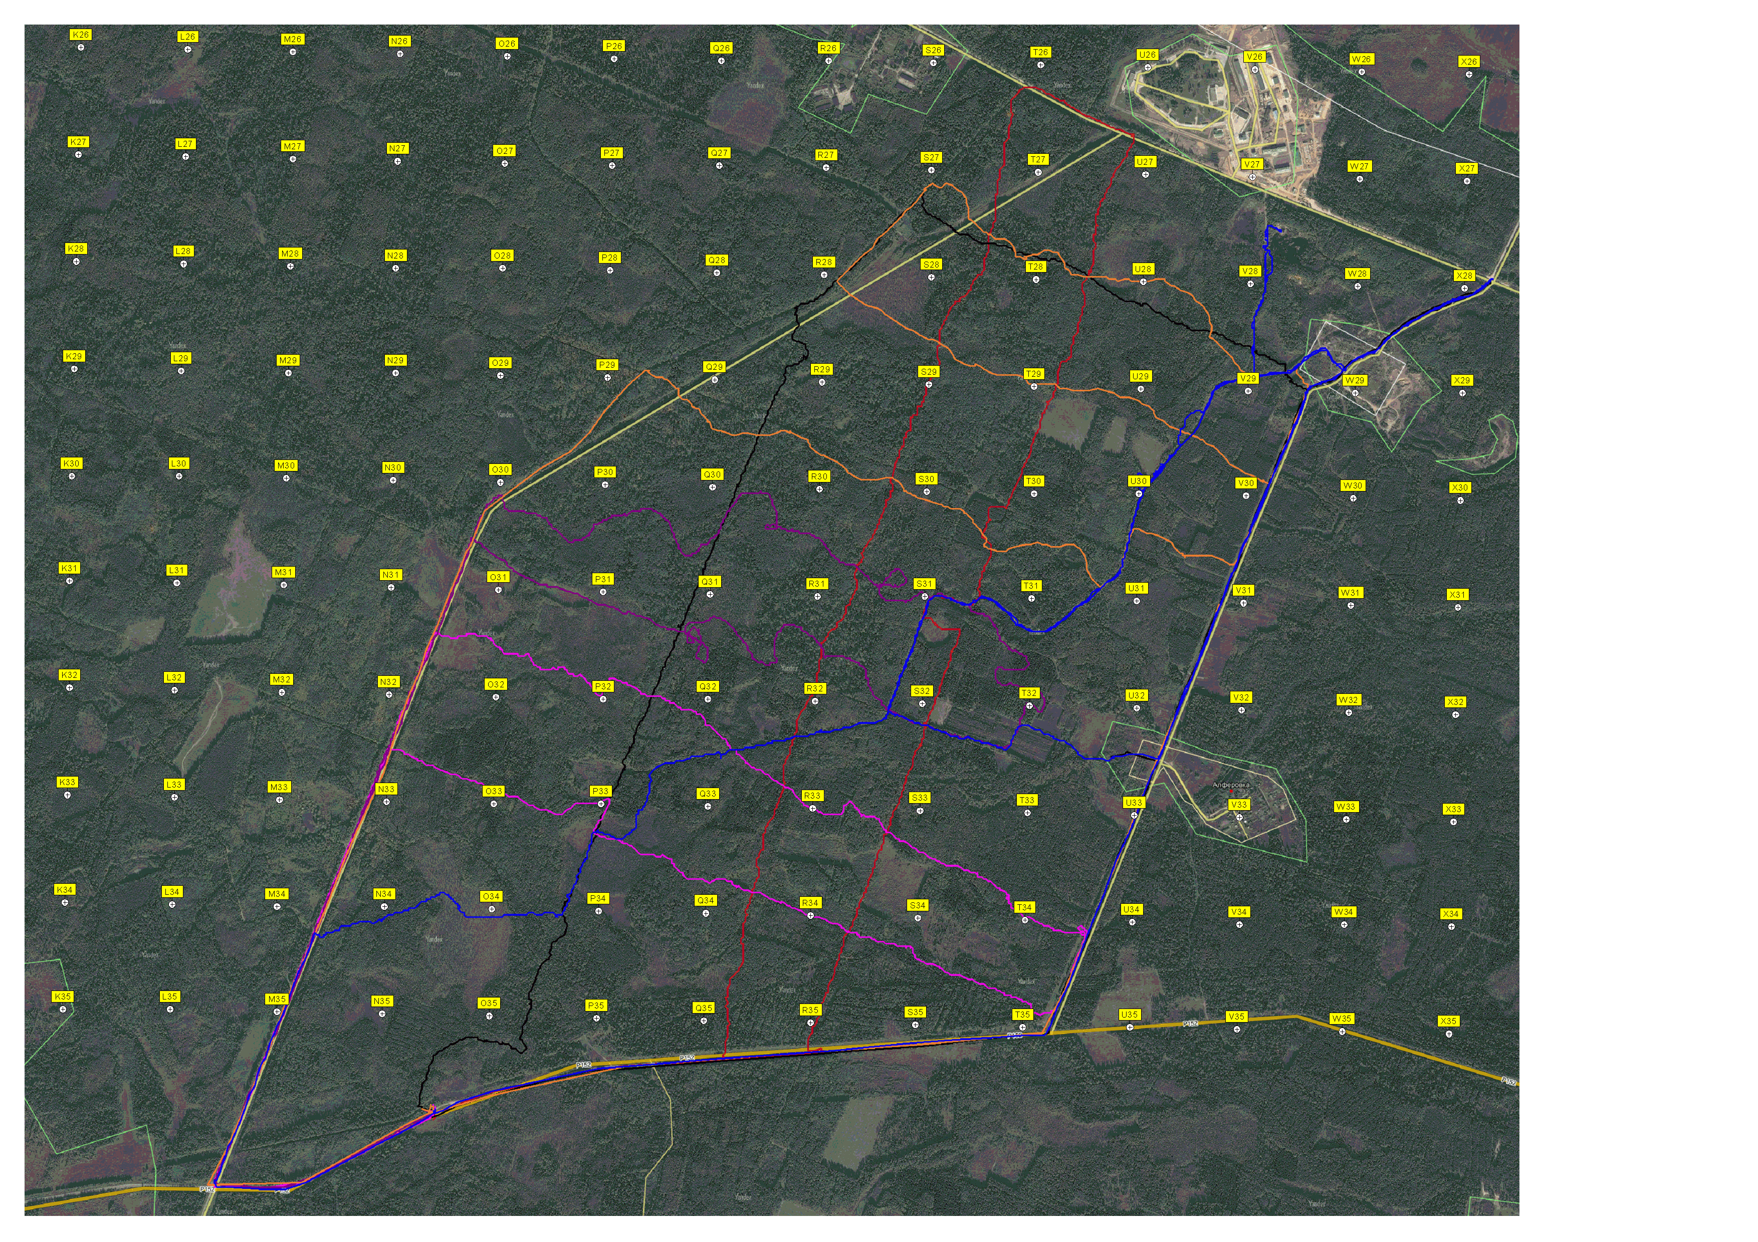Click the N34 grid label
The image size is (1758, 1242).
pyautogui.click(x=383, y=894)
